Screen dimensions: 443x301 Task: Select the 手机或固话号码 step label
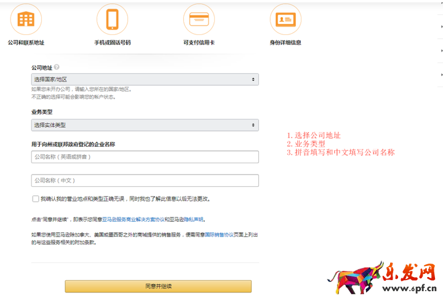pos(112,43)
